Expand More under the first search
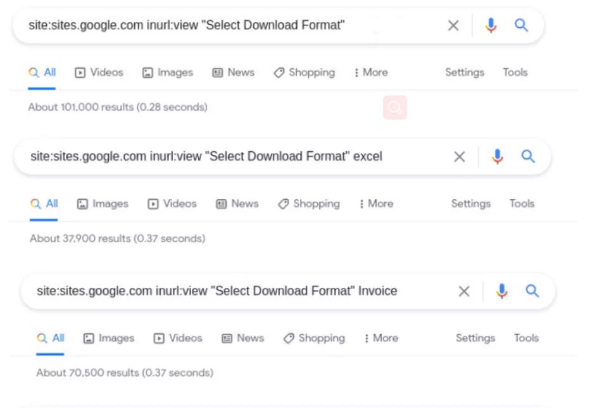Viewport: 590px width, 408px height. (371, 73)
